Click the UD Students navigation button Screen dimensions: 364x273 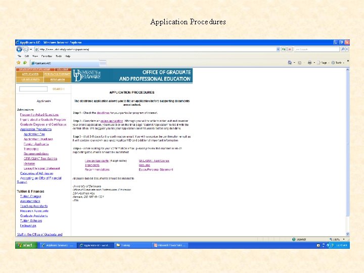coord(30,79)
